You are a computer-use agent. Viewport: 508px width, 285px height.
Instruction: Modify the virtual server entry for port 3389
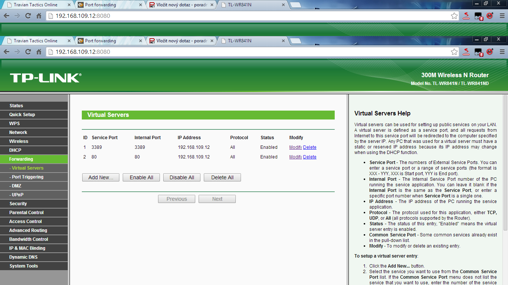pos(296,147)
